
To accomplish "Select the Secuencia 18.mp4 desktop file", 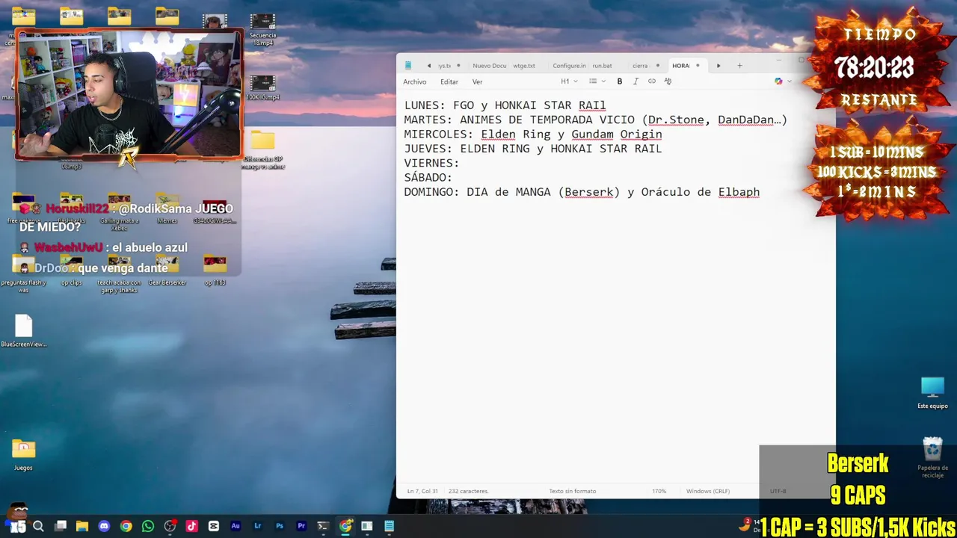I will pos(262,30).
